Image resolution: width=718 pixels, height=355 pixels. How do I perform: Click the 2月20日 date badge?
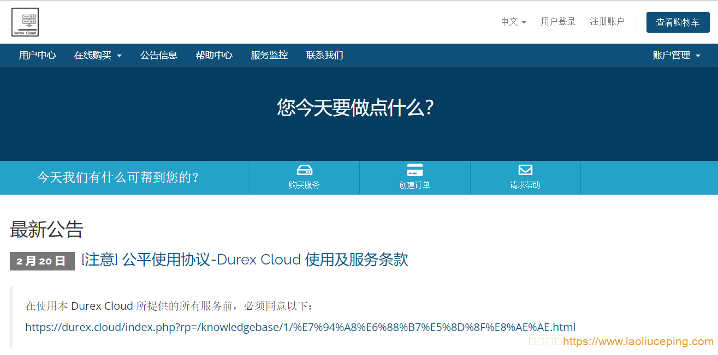click(x=42, y=261)
